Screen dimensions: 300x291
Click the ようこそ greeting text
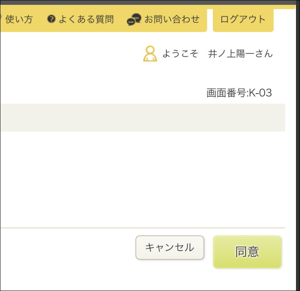tap(180, 53)
